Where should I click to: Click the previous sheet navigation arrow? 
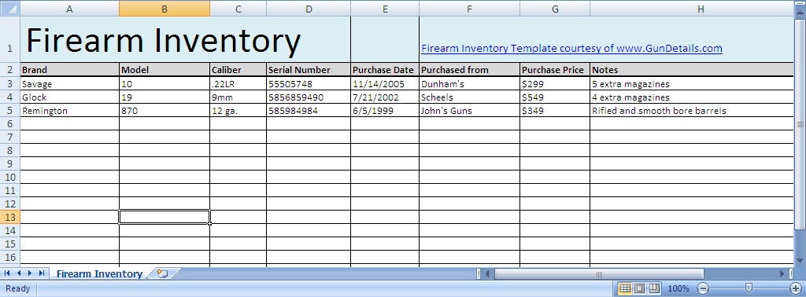click(19, 273)
